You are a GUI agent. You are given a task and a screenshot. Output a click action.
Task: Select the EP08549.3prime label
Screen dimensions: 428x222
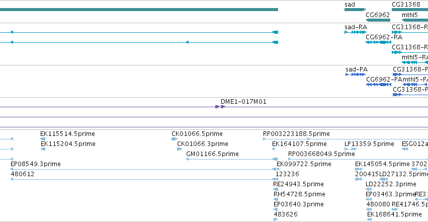click(x=36, y=164)
